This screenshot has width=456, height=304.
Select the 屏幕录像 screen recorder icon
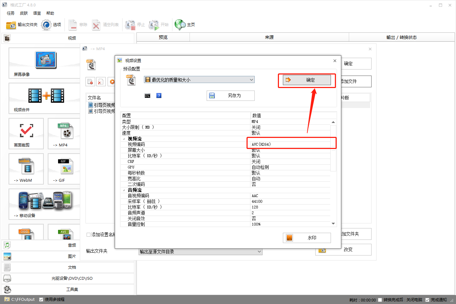click(46, 60)
